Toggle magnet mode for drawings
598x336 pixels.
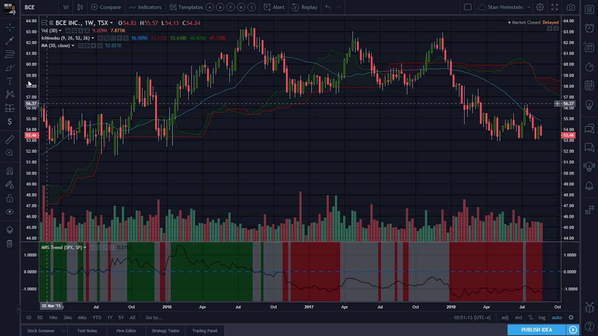(x=9, y=171)
